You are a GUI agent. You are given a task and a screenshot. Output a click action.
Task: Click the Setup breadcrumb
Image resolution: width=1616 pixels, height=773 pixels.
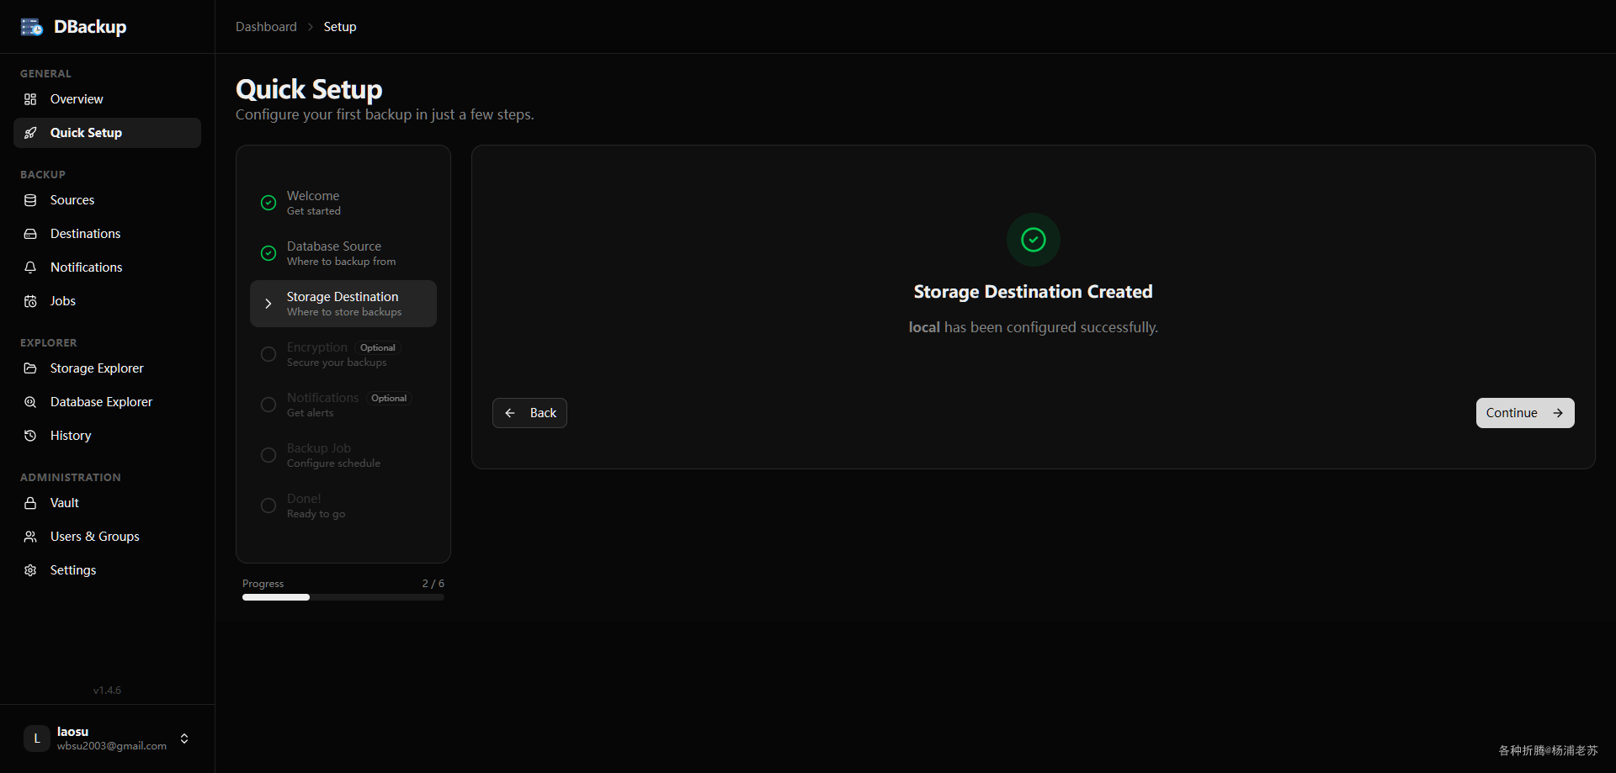pos(340,27)
